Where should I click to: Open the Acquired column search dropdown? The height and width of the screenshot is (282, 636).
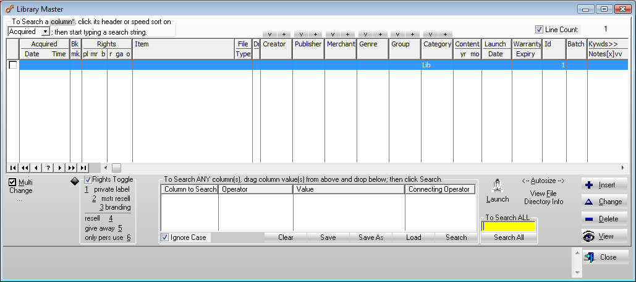[45, 32]
